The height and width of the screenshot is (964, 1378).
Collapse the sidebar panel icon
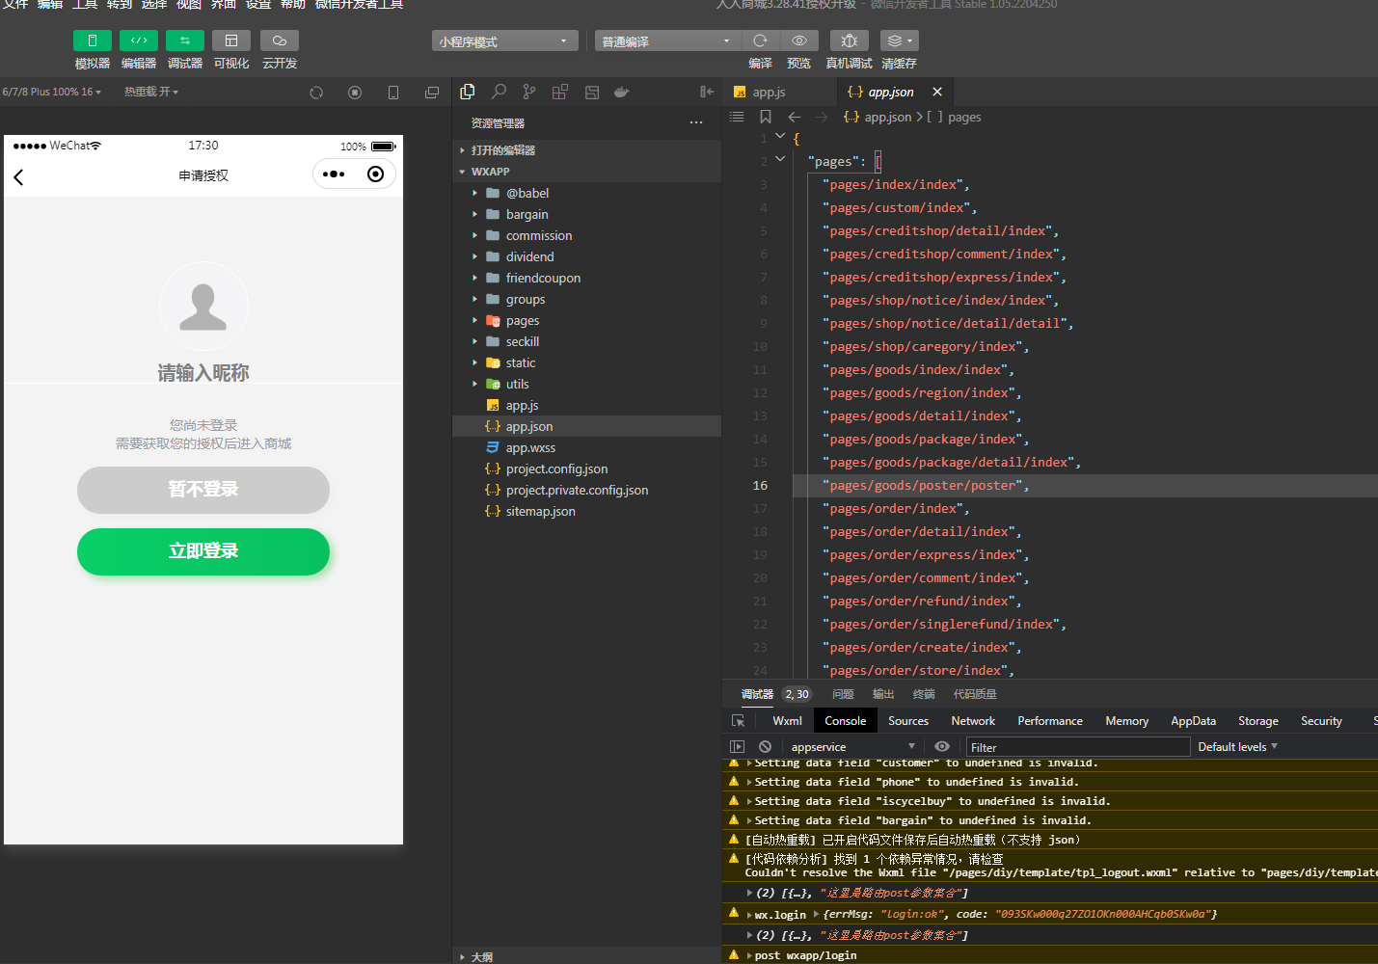pos(707,92)
